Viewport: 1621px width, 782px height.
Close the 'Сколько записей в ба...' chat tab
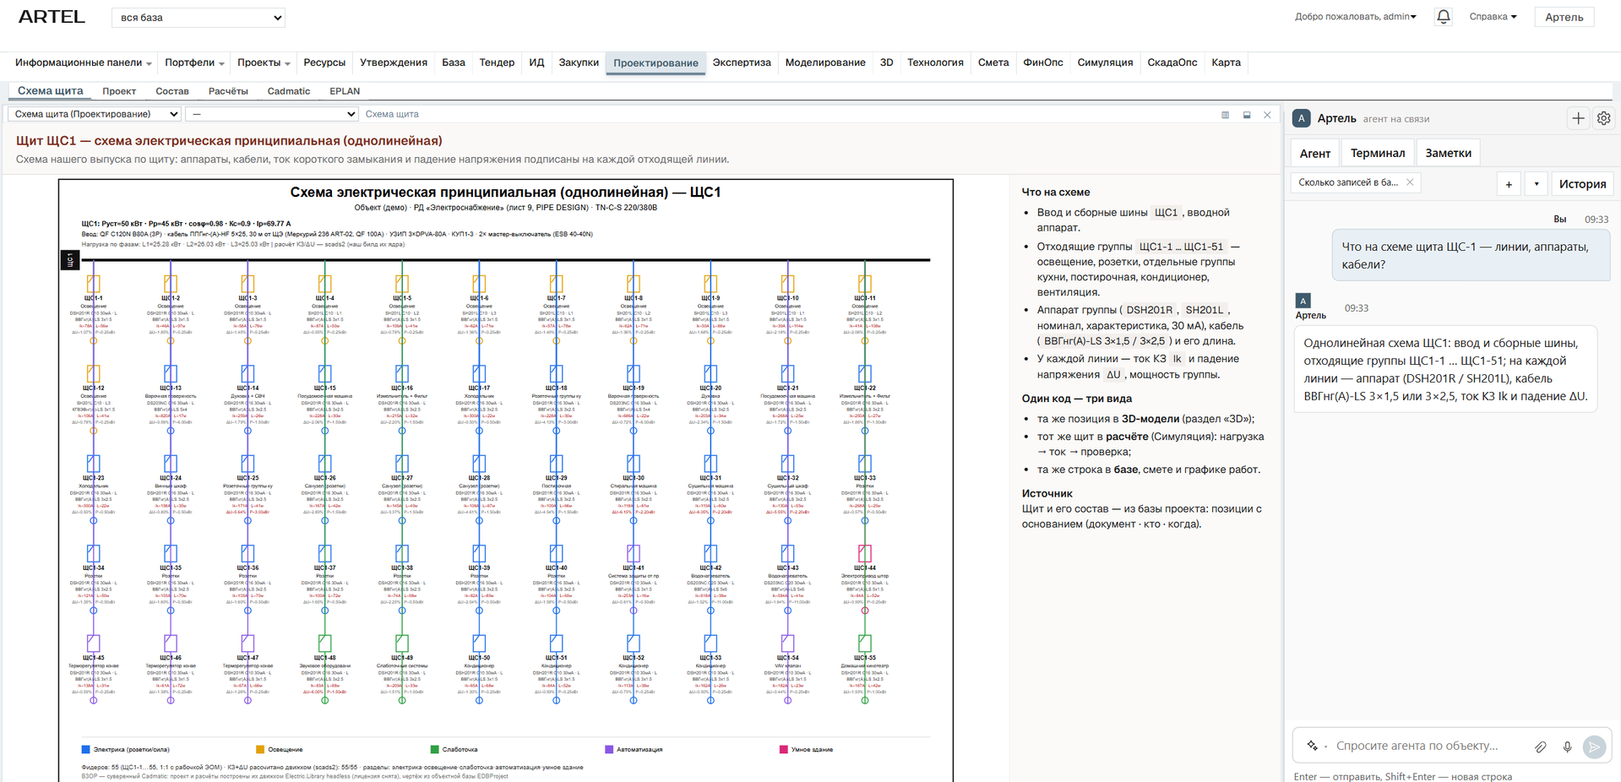[x=1410, y=182]
